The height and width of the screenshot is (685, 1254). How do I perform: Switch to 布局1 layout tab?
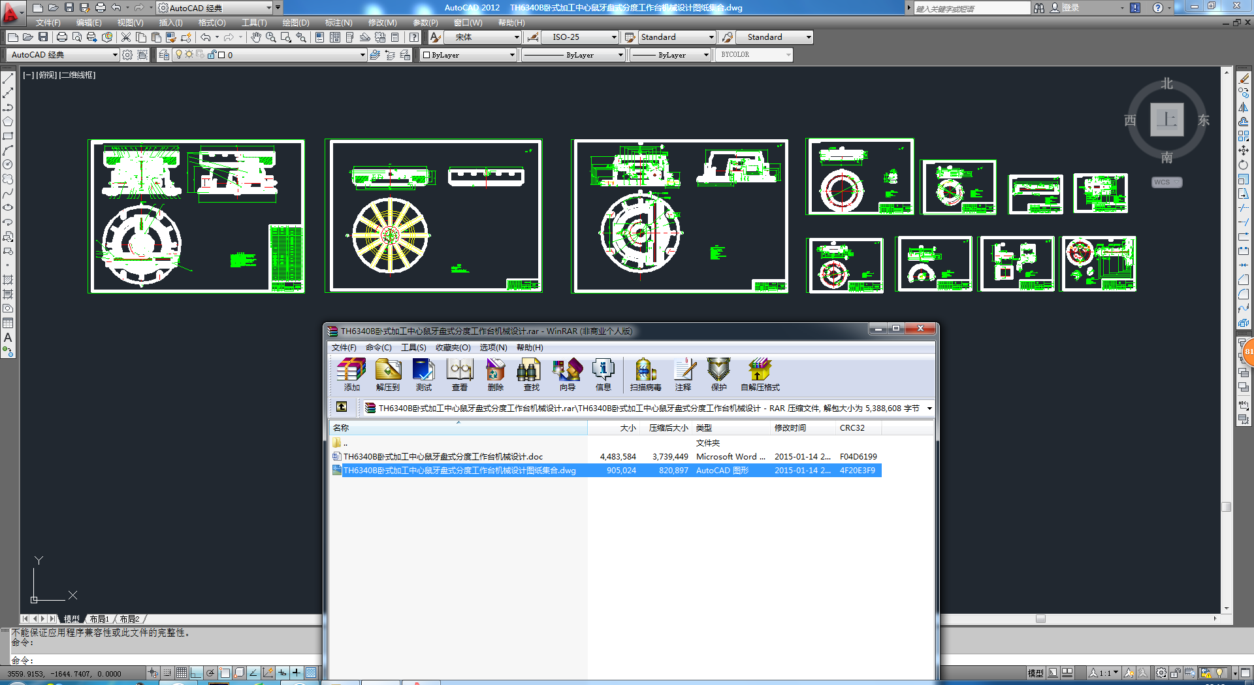coord(99,619)
